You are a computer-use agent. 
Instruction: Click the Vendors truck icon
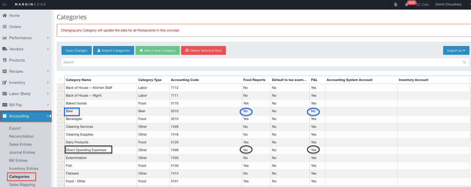click(4, 49)
